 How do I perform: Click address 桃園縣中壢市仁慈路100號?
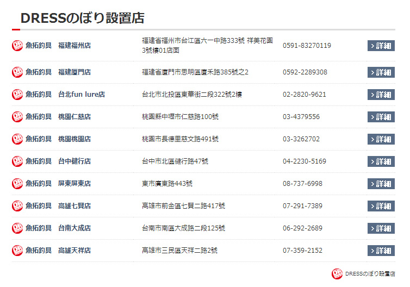180,116
